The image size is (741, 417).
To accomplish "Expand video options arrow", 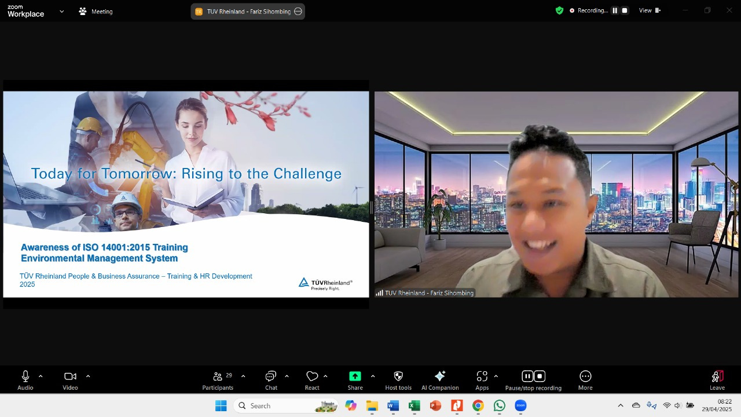I will [x=88, y=376].
